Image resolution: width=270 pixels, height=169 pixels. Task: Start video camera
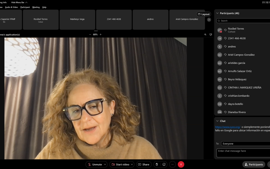point(120,164)
